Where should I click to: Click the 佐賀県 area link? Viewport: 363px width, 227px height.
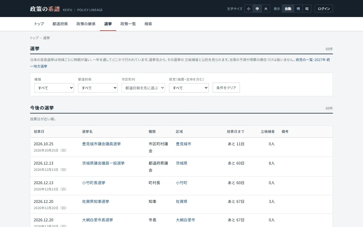click(x=181, y=201)
